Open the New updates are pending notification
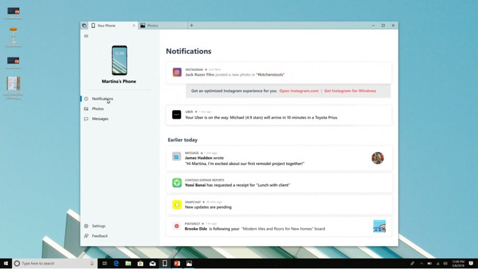 [x=279, y=205]
